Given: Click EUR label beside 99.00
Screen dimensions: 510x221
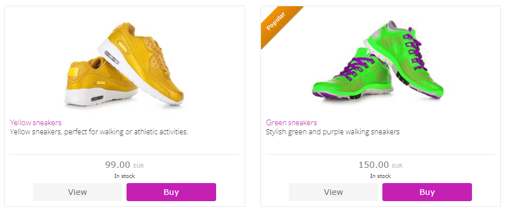Looking at the screenshot, I should click(x=138, y=165).
